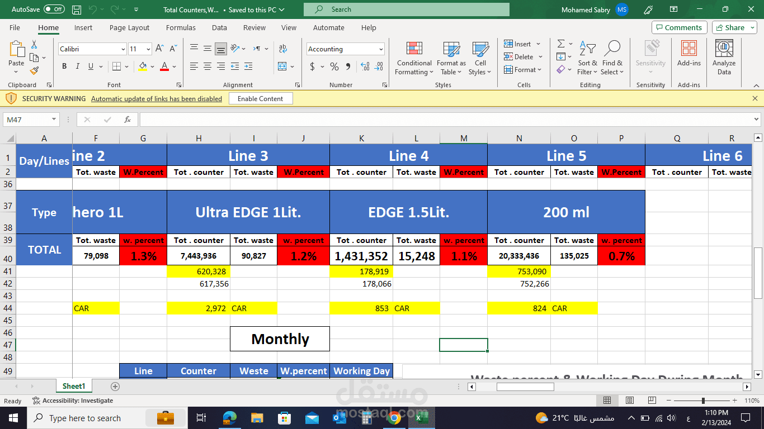764x429 pixels.
Task: Switch to Normal view in status bar
Action: click(x=607, y=401)
